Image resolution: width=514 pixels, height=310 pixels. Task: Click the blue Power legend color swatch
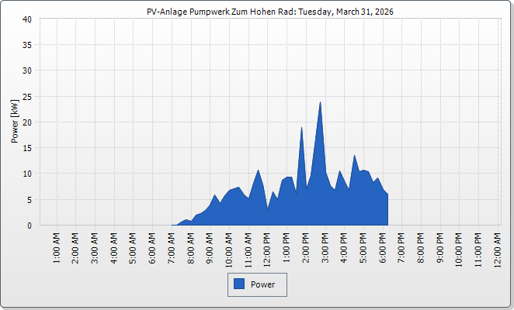pyautogui.click(x=239, y=284)
